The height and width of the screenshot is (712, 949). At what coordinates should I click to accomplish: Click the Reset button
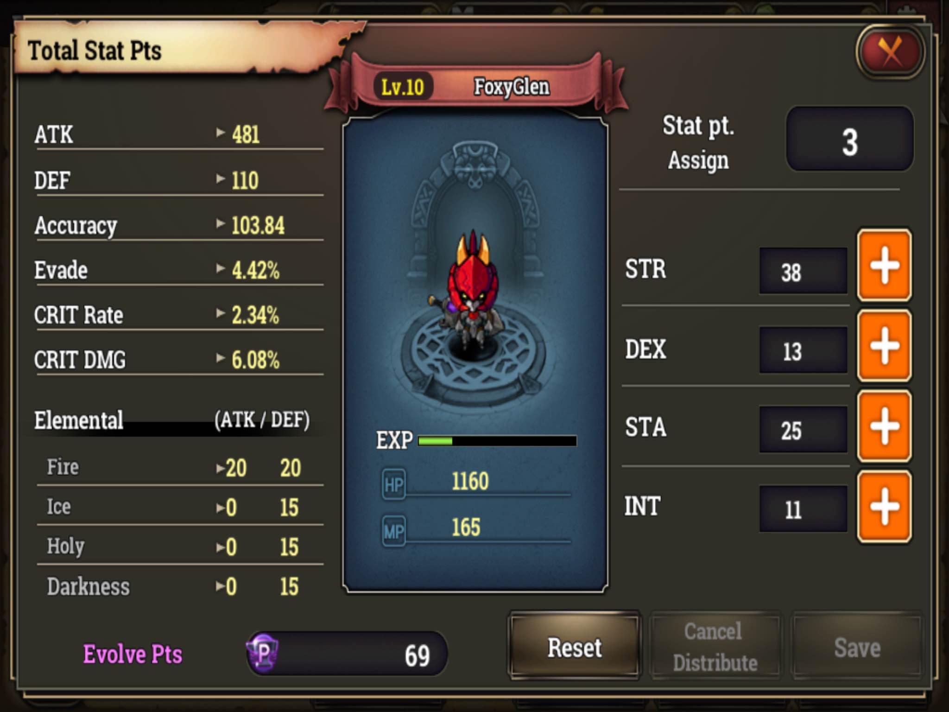(574, 646)
